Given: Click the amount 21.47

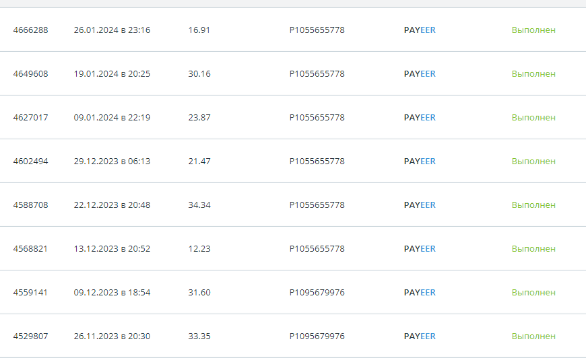Looking at the screenshot, I should coord(199,161).
